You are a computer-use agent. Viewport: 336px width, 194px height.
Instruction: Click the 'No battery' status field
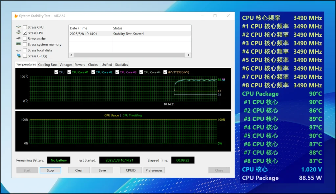coord(59,160)
